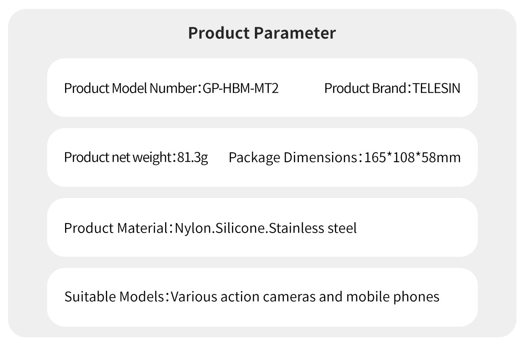Select the "Product Brand" label
The height and width of the screenshot is (345, 525).
[365, 88]
